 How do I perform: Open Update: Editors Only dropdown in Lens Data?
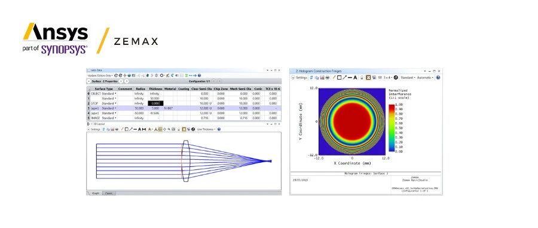coord(100,75)
